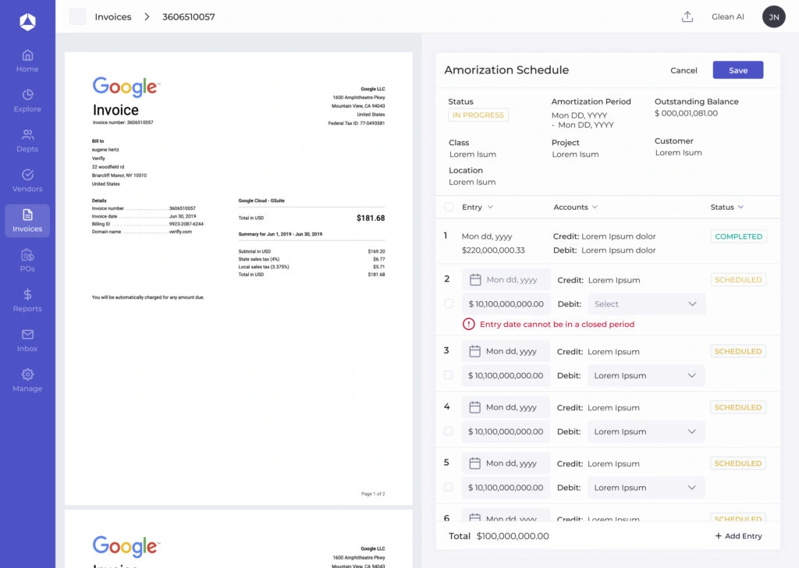
Task: Click the Amorization Schedule heading
Action: (506, 69)
